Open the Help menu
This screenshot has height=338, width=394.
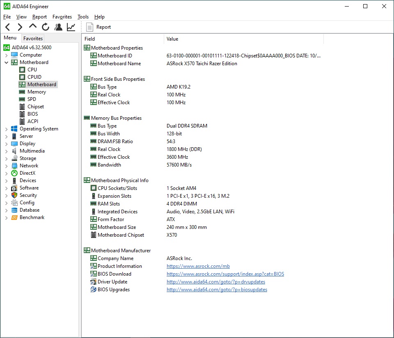(99, 17)
